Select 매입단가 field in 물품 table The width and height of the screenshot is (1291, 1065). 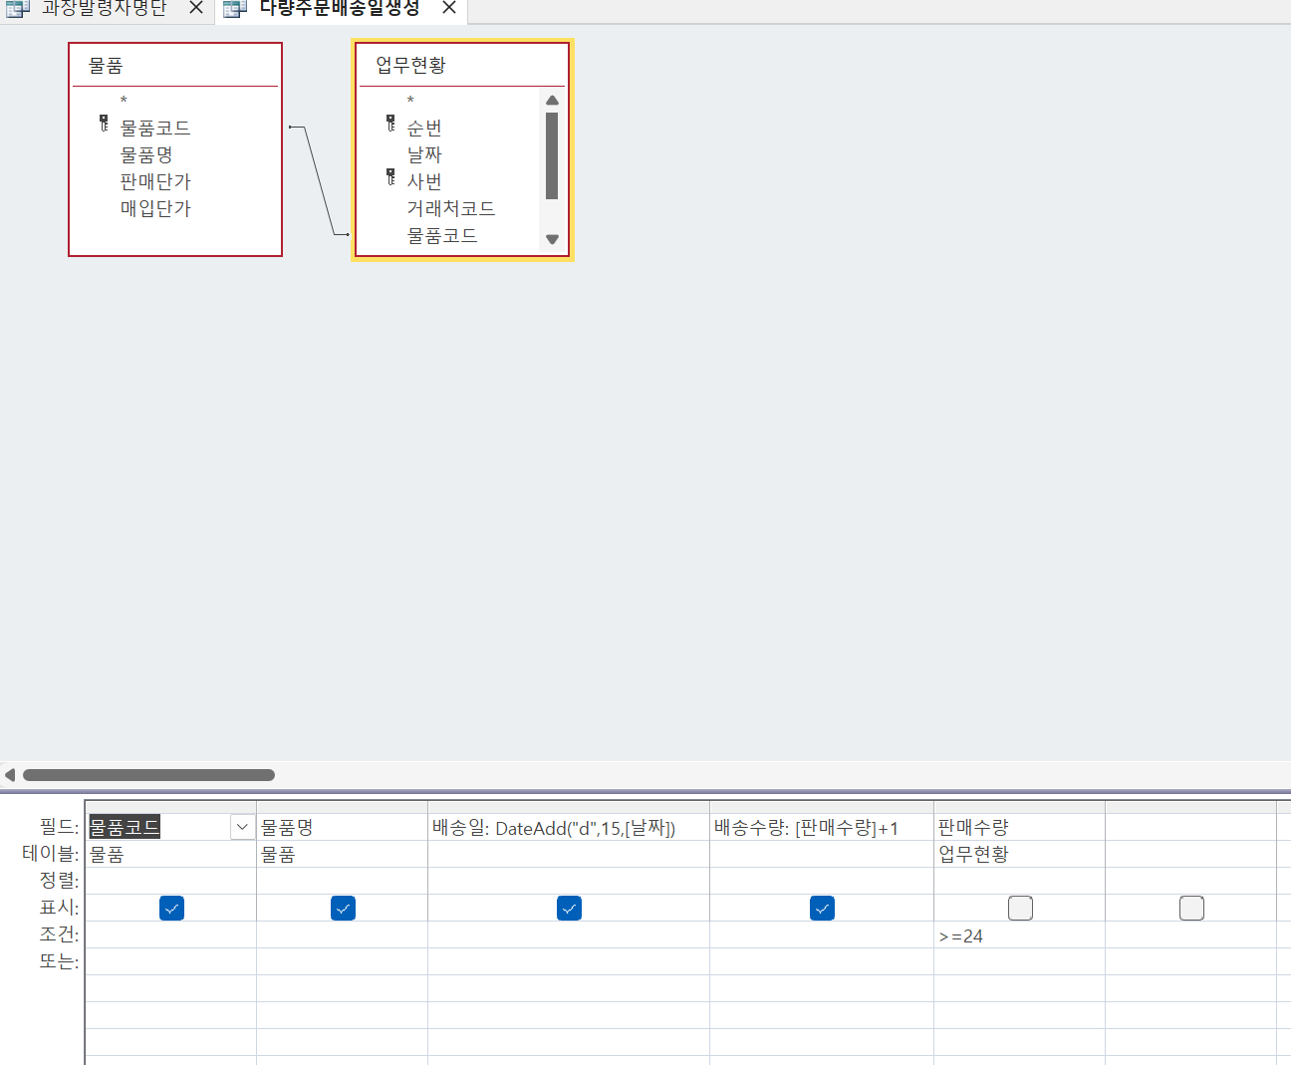[x=155, y=208]
